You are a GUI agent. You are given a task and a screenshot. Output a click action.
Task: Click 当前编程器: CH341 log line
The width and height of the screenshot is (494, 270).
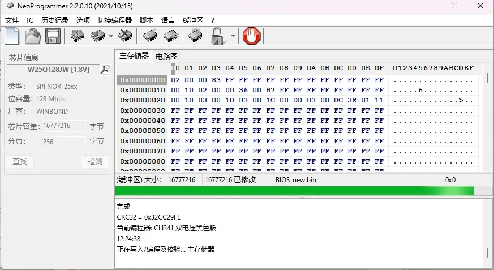166,228
